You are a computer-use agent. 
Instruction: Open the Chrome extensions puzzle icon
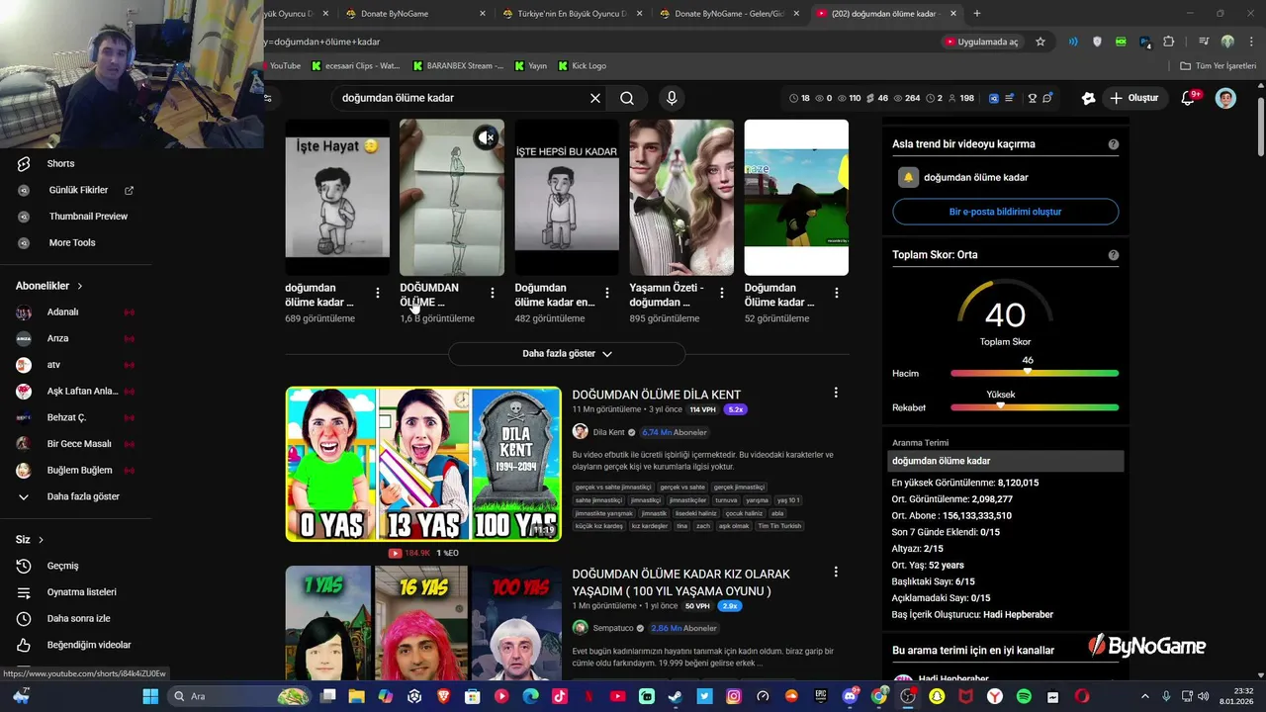point(1169,42)
